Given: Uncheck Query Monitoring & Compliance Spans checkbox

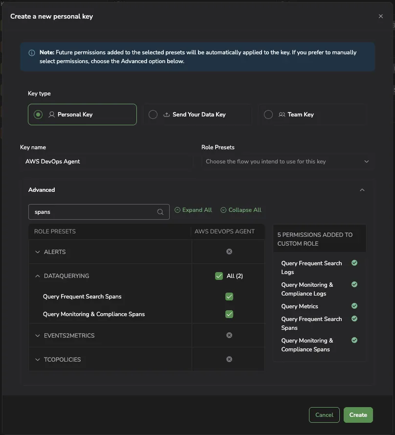Looking at the screenshot, I should [x=229, y=314].
